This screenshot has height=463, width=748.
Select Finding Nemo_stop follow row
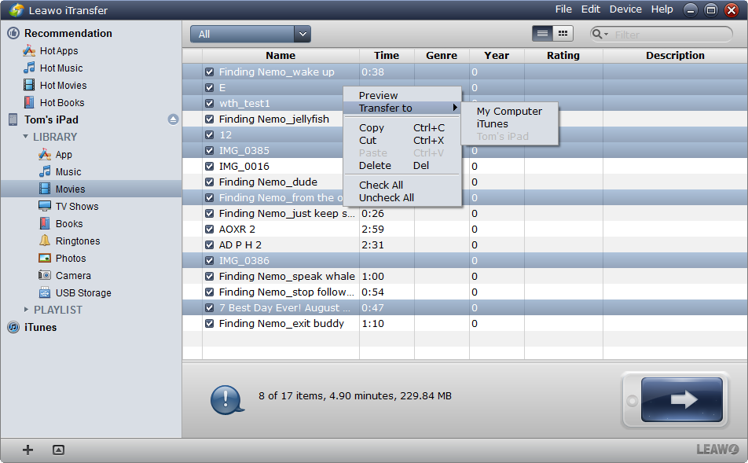pos(464,292)
